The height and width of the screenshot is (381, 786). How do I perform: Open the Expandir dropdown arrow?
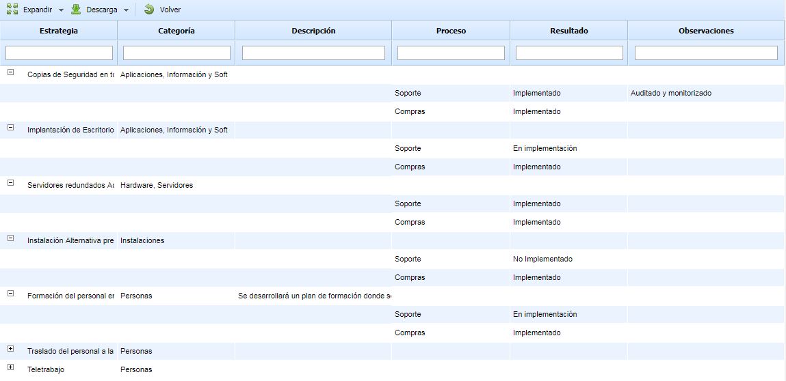click(61, 10)
